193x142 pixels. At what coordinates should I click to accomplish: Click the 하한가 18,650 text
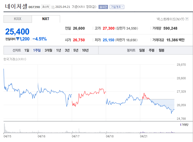[126, 40]
